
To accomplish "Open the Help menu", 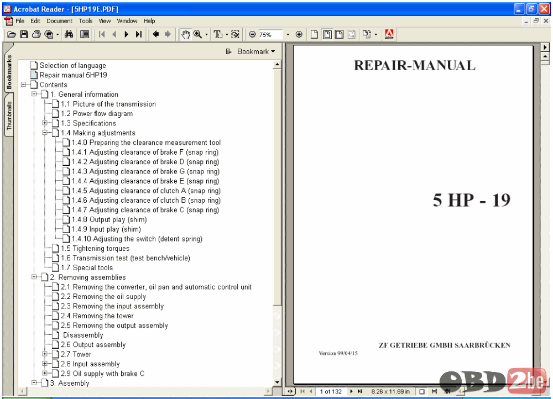I will tap(149, 21).
